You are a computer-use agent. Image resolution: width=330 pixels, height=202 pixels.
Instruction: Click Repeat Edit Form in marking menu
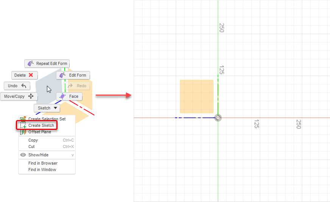47,63
